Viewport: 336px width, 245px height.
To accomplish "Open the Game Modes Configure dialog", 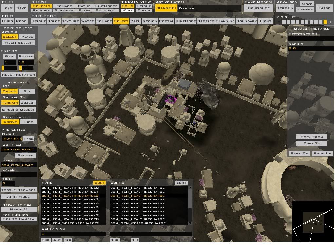I will (259, 8).
